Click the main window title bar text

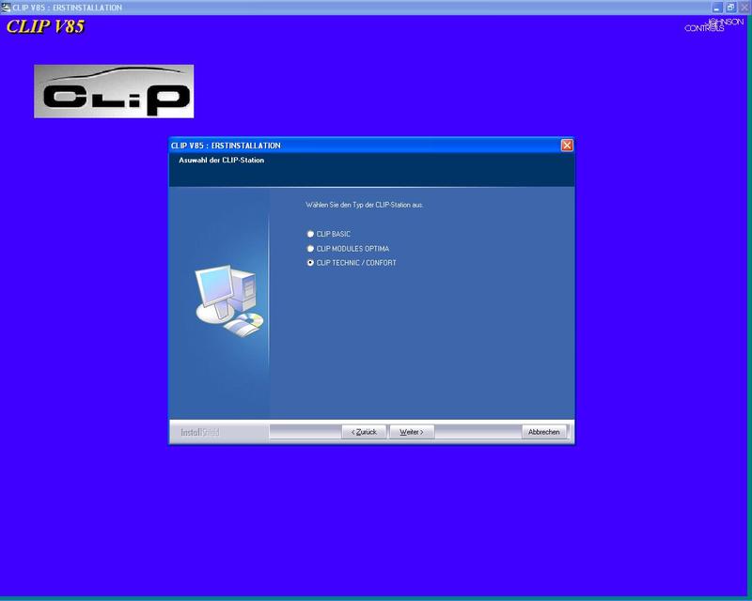coord(67,7)
